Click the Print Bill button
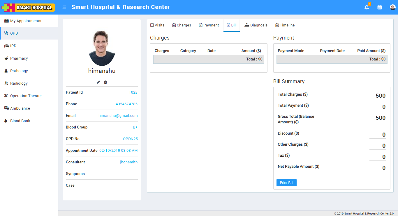398x216 pixels. click(286, 183)
